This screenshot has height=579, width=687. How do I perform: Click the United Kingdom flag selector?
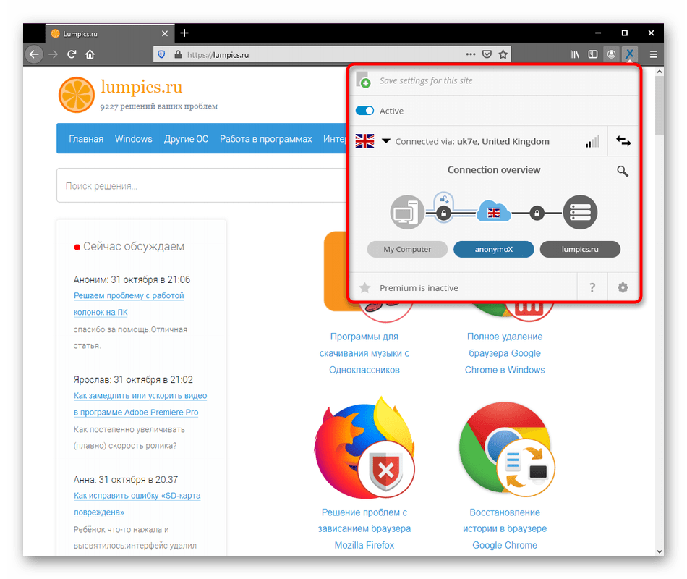pos(364,141)
